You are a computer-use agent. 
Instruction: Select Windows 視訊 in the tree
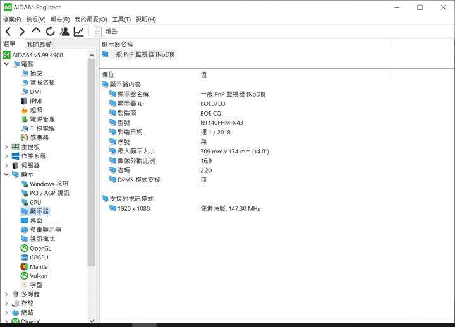coord(45,184)
